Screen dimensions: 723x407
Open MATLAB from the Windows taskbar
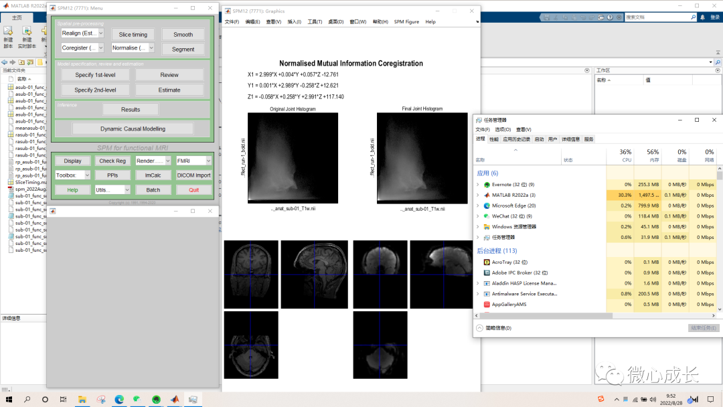pyautogui.click(x=175, y=399)
